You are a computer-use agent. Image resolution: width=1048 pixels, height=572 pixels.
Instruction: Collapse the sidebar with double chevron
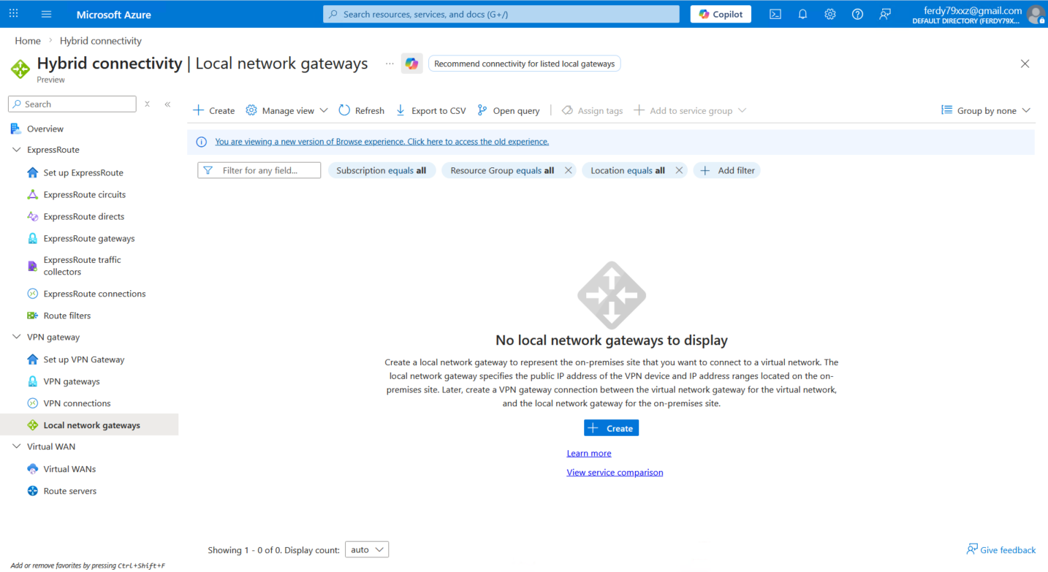[x=167, y=104]
